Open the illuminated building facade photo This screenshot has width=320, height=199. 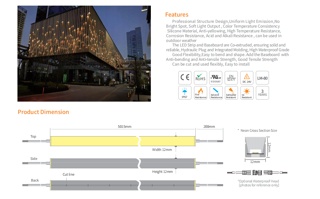click(x=84, y=53)
